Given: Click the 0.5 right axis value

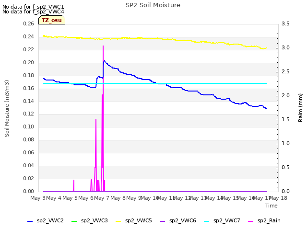Looking at the screenshot, I should [285, 167].
